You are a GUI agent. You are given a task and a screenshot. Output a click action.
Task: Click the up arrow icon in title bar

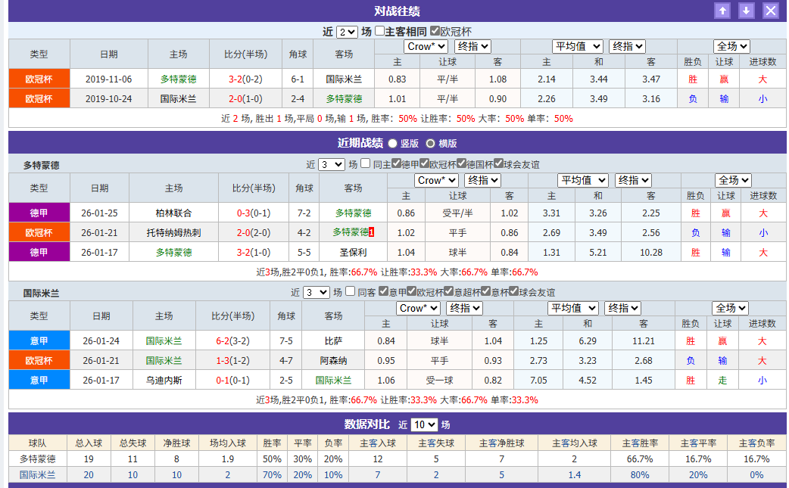[722, 11]
